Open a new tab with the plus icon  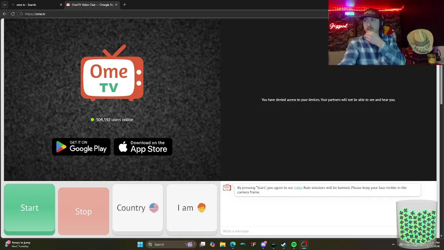coord(125,5)
